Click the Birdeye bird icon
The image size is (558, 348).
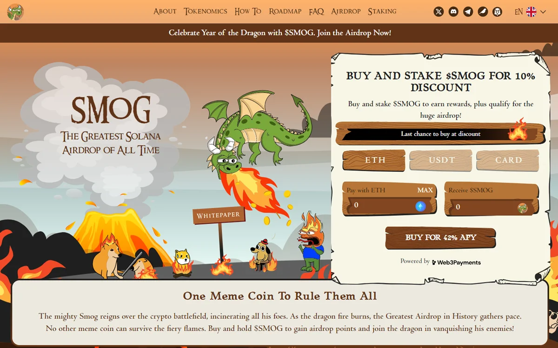pyautogui.click(x=483, y=12)
